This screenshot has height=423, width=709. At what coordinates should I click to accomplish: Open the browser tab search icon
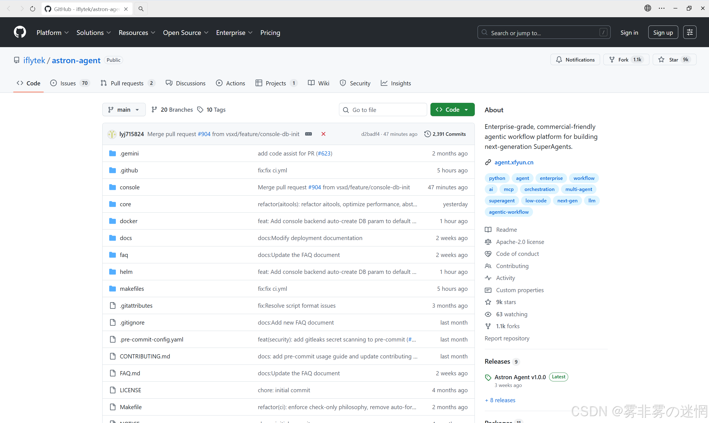pyautogui.click(x=141, y=9)
